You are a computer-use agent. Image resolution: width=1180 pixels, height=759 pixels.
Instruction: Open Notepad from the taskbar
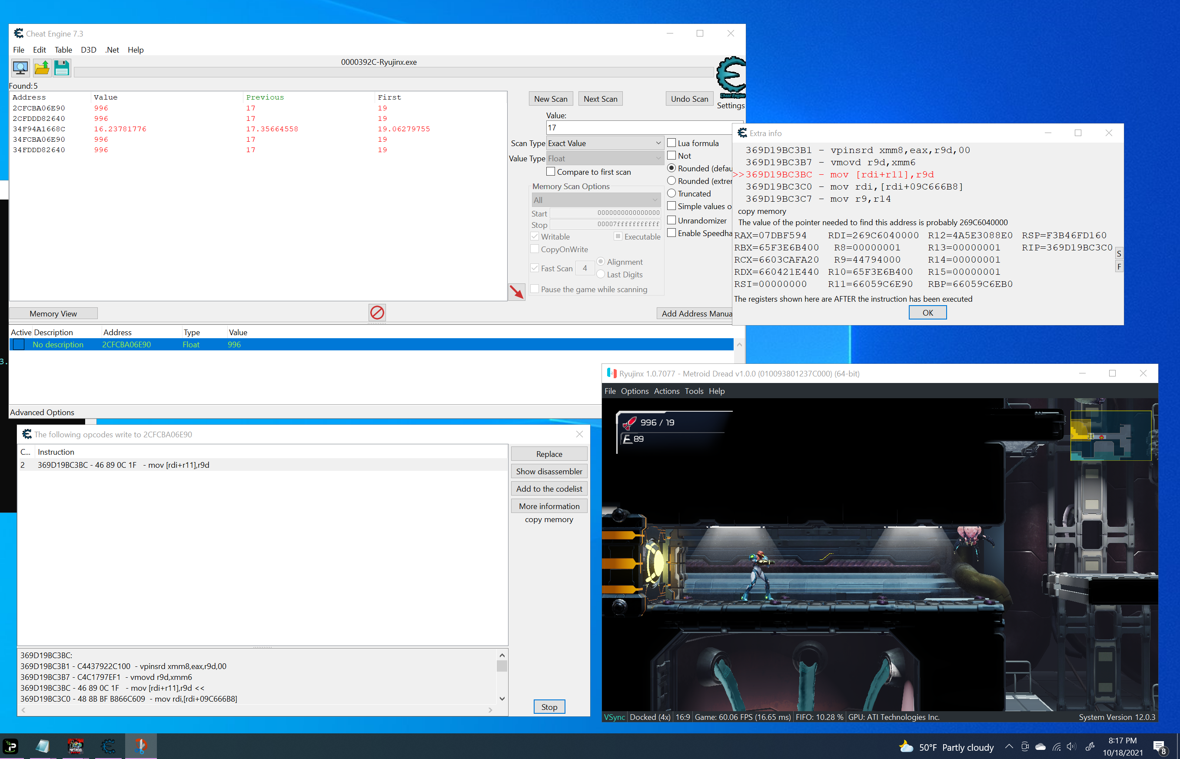(43, 746)
